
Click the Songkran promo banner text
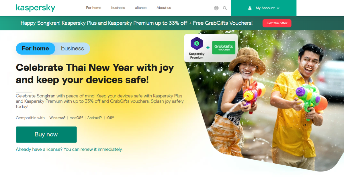(136, 23)
